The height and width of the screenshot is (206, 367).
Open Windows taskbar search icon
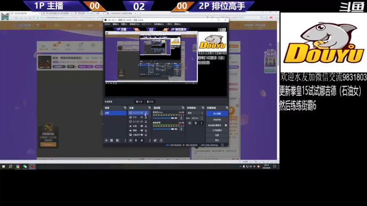(x=11, y=167)
